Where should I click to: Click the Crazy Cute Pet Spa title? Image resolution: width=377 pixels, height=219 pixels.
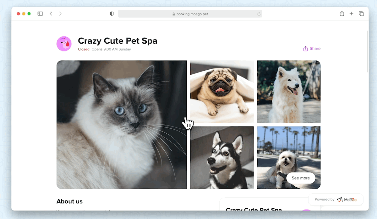(x=117, y=41)
